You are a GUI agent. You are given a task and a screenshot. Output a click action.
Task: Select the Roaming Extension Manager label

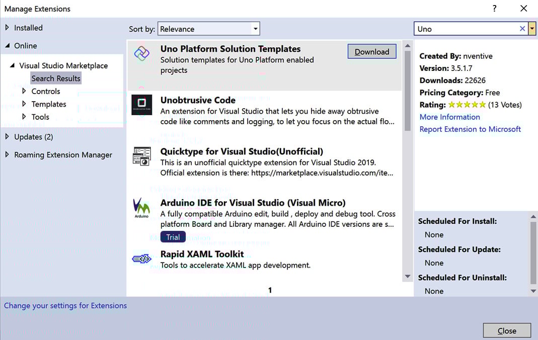(63, 155)
